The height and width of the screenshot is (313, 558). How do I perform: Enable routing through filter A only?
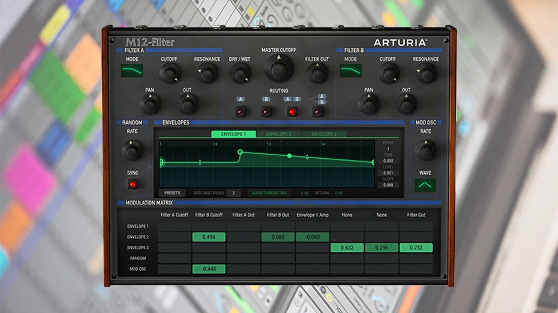[240, 111]
